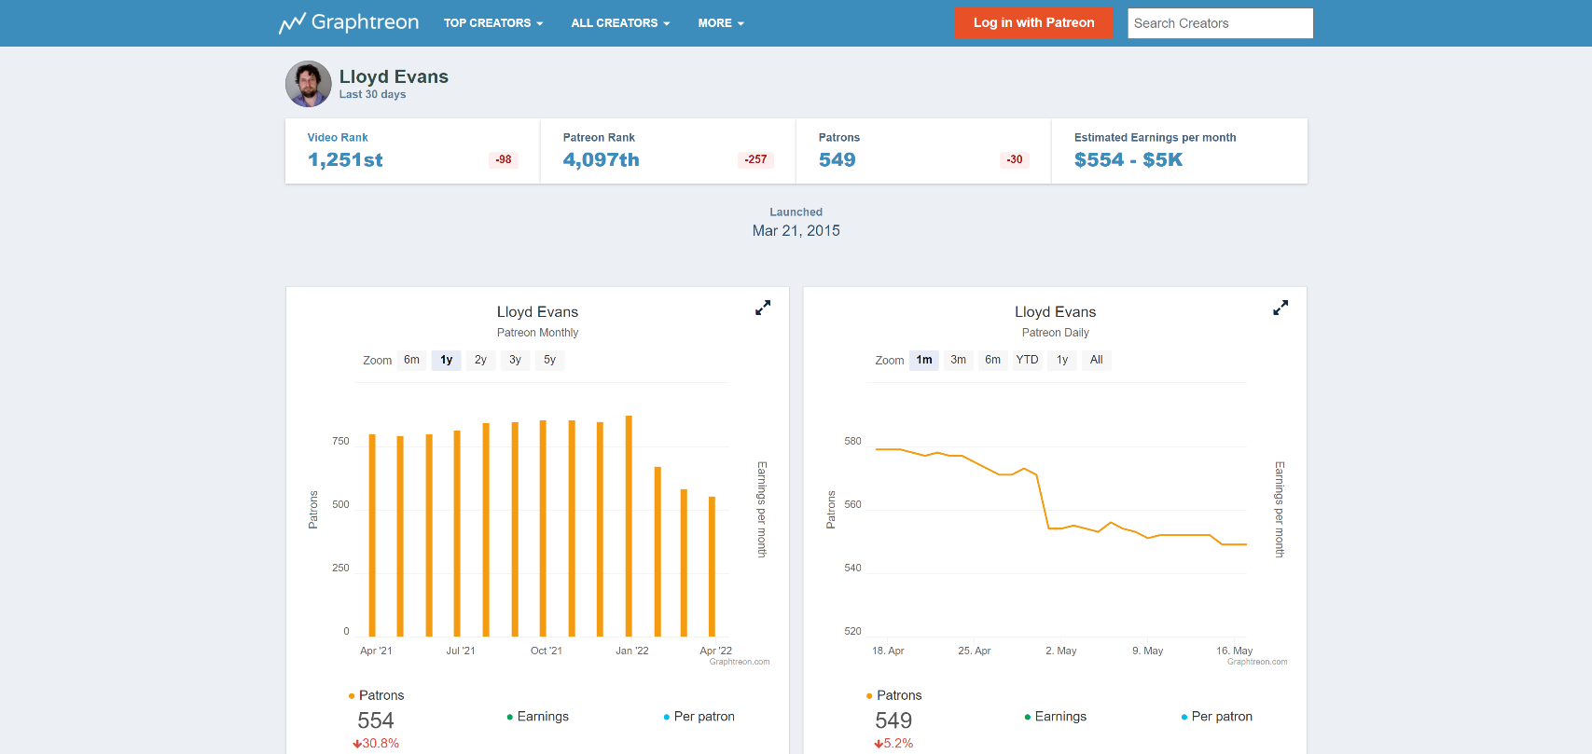Toggle Earnings series in daily chart legend
This screenshot has width=1592, height=754.
click(1055, 717)
